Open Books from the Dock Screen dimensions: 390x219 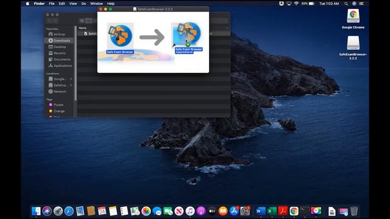[223, 211]
